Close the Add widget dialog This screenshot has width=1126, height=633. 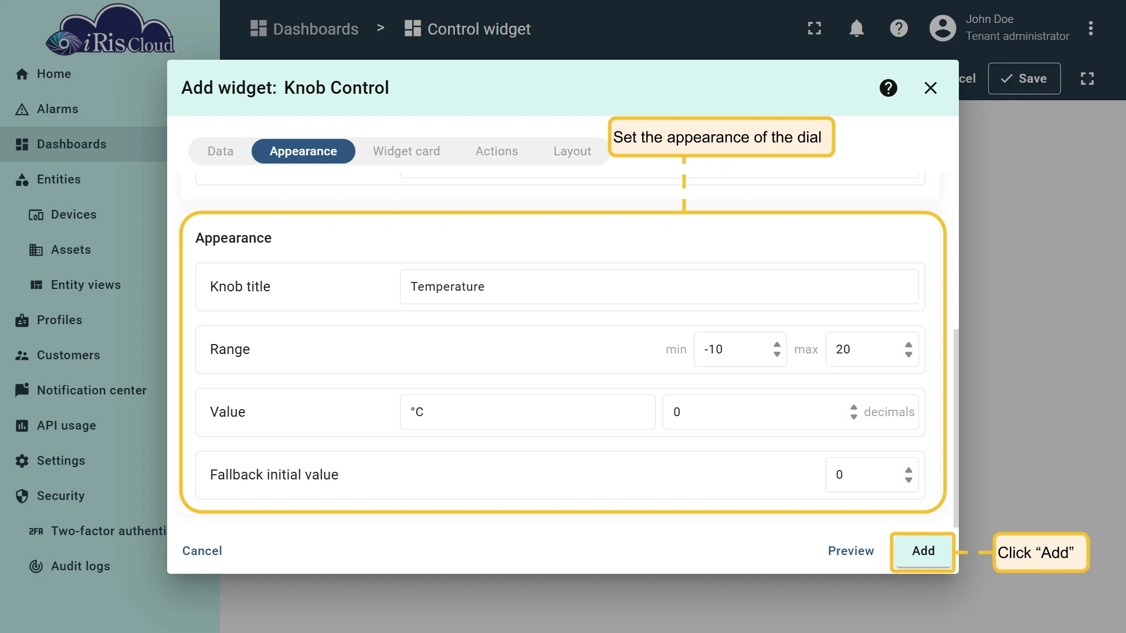click(x=931, y=88)
